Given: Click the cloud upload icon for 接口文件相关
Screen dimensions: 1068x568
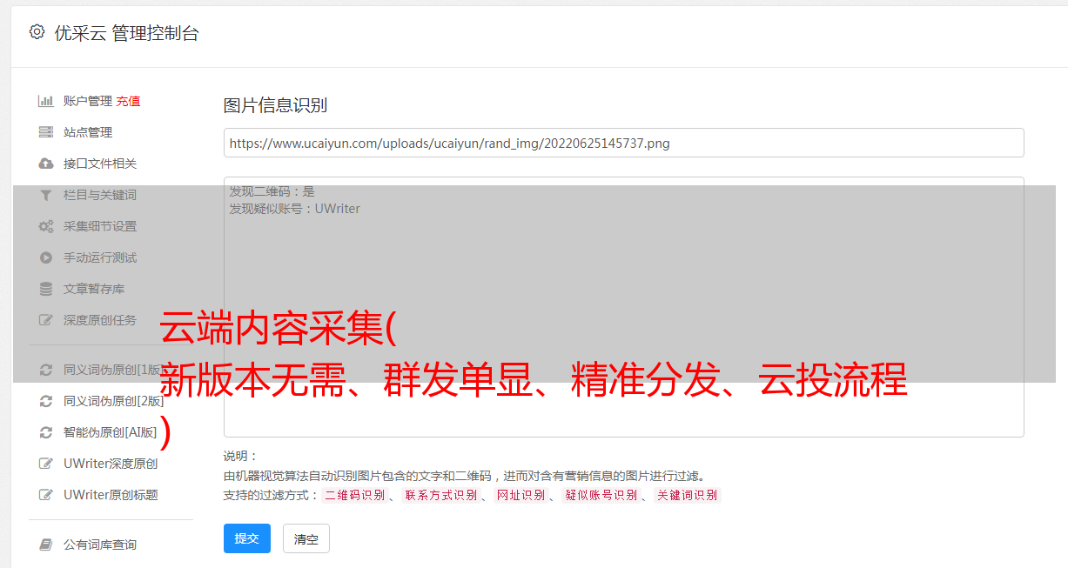Looking at the screenshot, I should point(46,164).
